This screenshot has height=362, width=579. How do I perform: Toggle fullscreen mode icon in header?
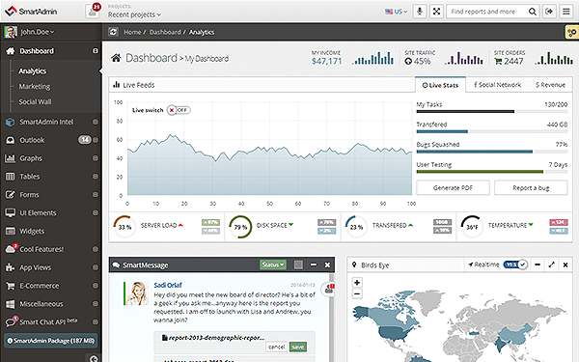[436, 12]
